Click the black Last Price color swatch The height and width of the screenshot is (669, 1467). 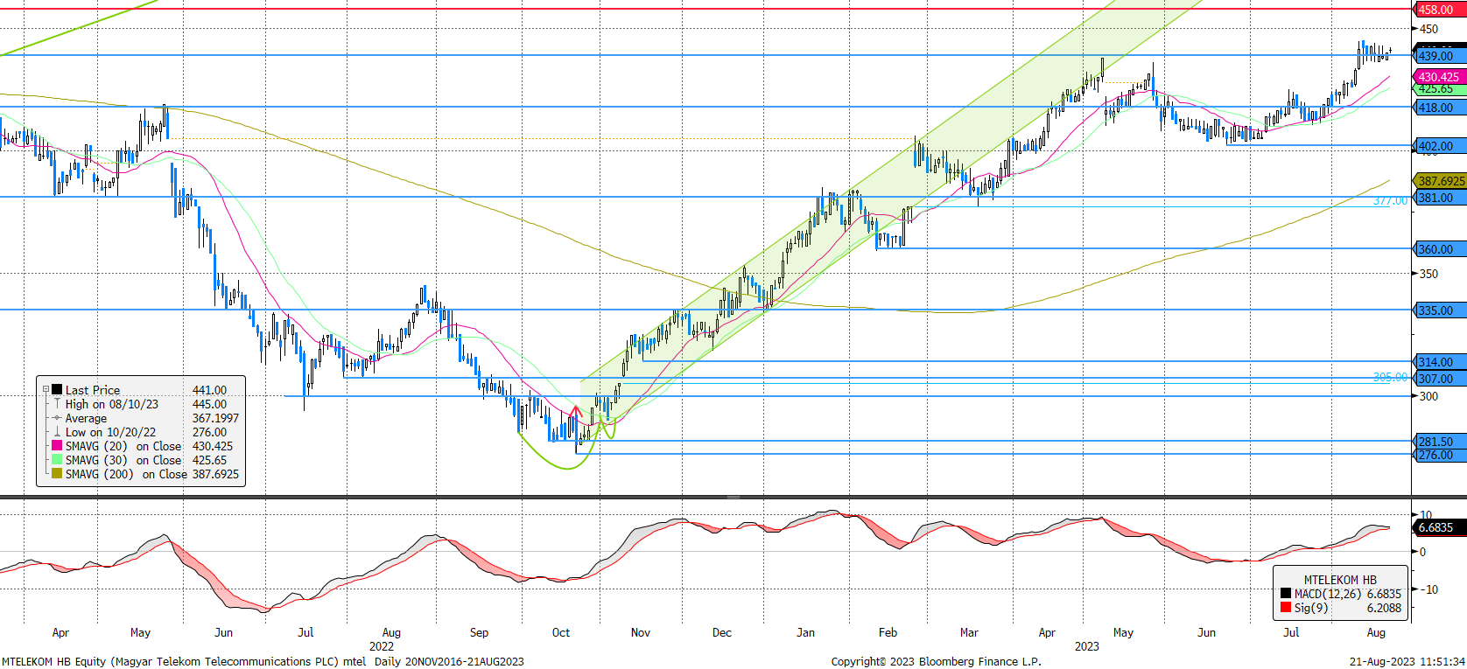click(57, 390)
